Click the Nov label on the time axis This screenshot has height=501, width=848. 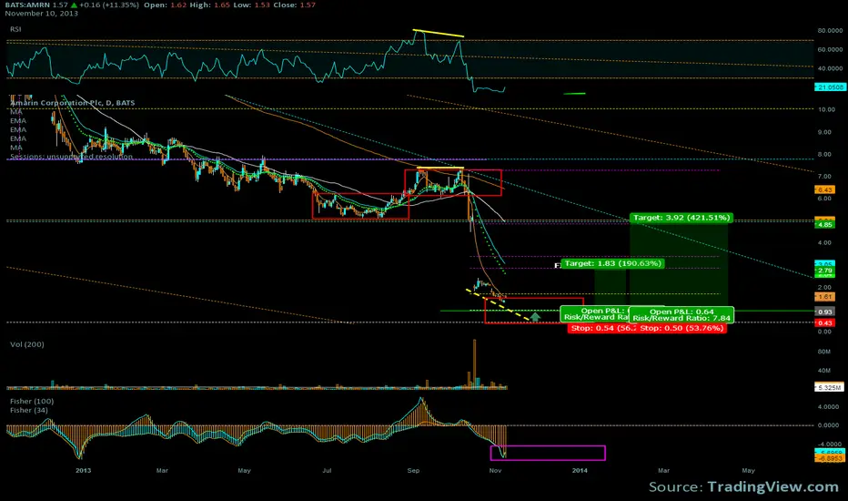click(x=495, y=471)
